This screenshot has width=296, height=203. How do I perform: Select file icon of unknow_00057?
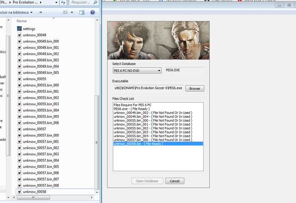(19, 129)
